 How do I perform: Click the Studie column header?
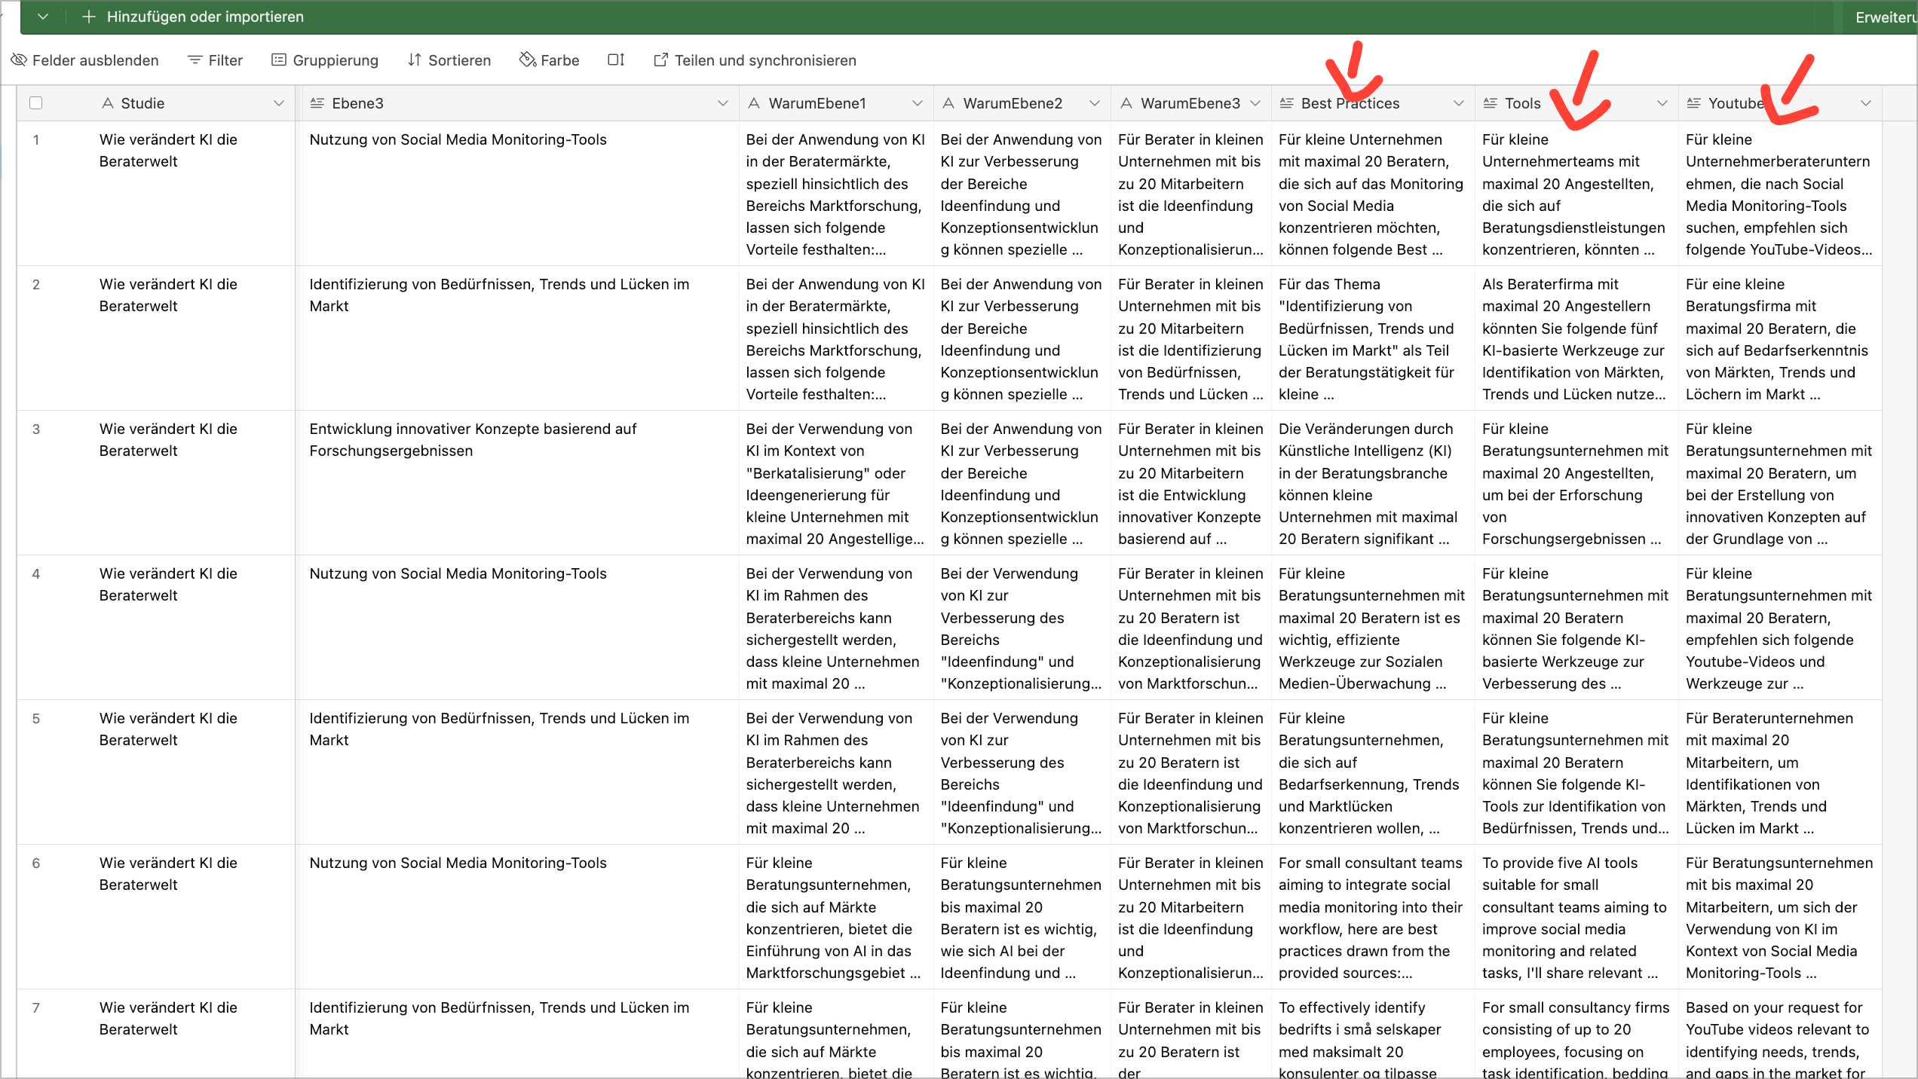click(193, 103)
